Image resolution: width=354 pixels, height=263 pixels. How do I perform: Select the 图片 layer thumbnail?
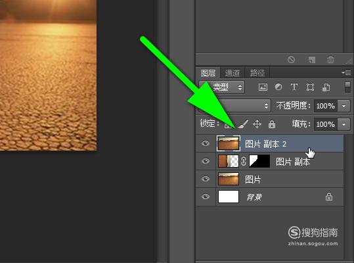(x=229, y=179)
